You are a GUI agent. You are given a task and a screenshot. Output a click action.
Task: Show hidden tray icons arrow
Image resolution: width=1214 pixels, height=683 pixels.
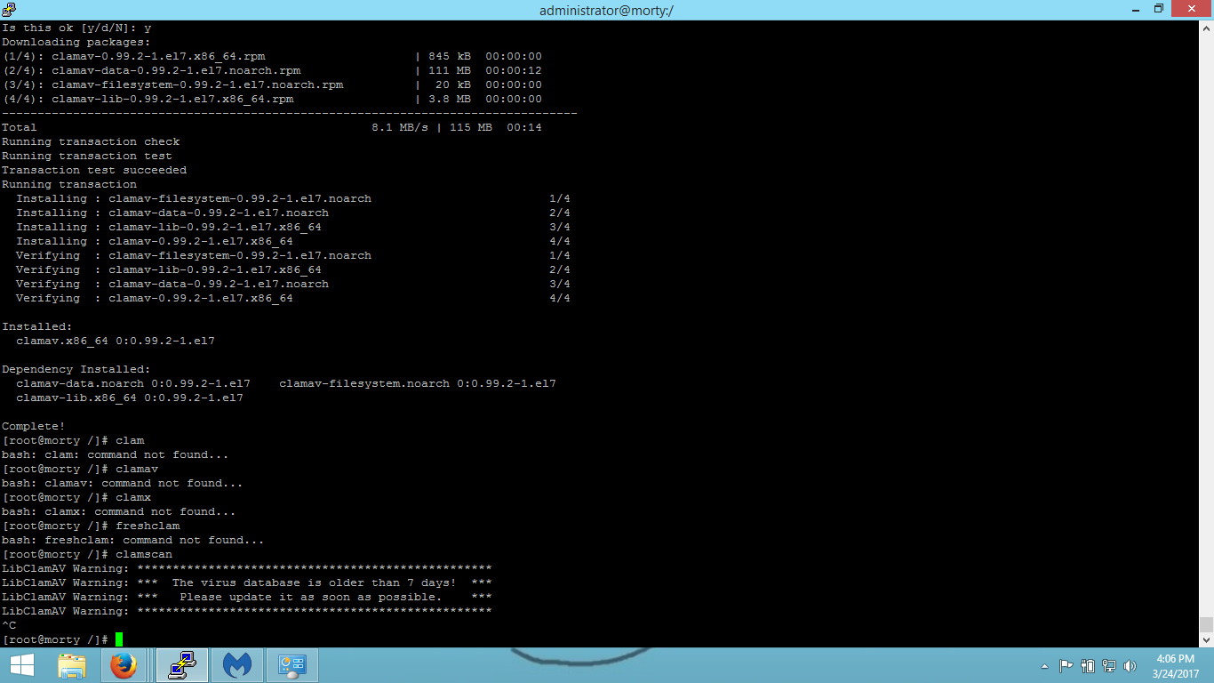pyautogui.click(x=1044, y=666)
